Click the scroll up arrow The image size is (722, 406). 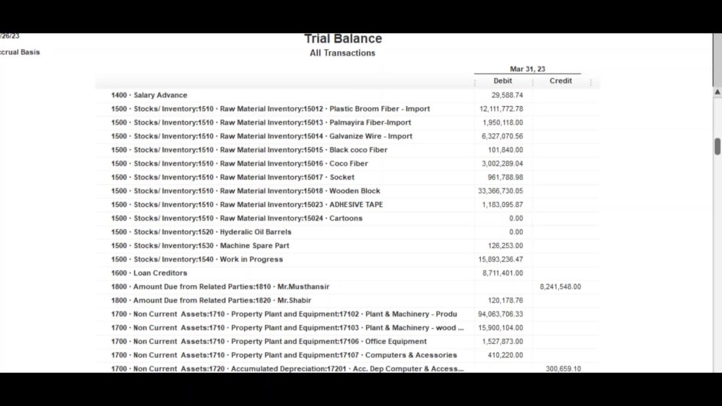[718, 92]
